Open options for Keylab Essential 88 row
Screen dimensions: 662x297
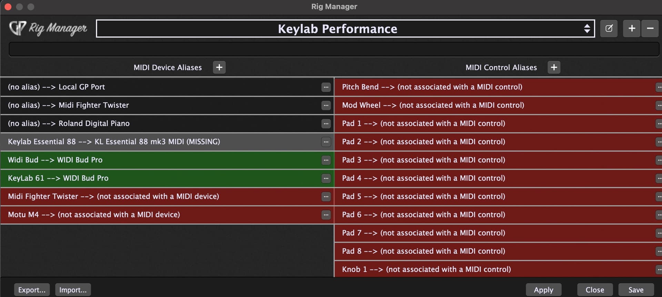click(326, 142)
